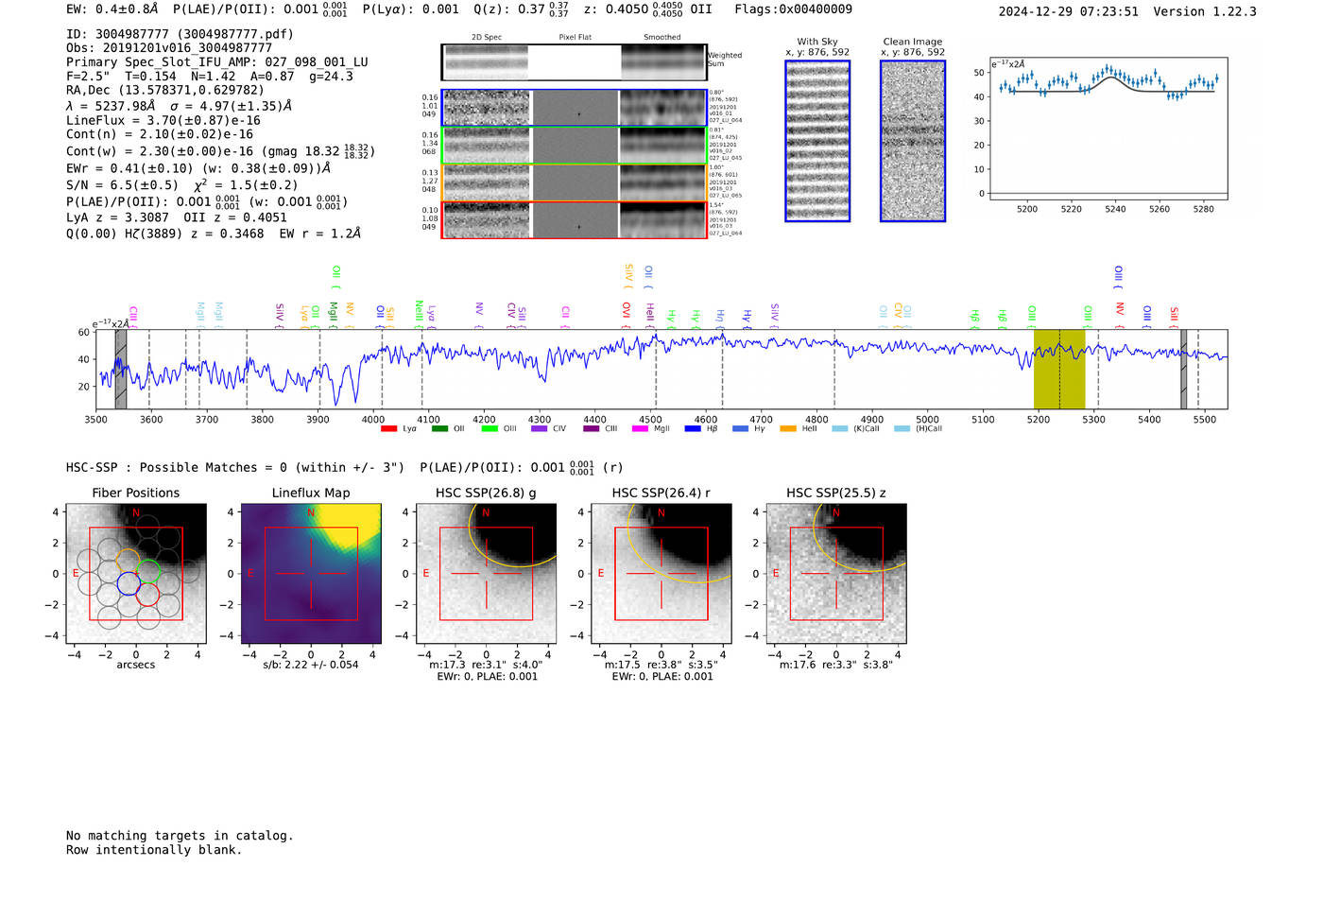
Task: Click the weighted sum 2D spectrum cutout
Action: [486, 62]
